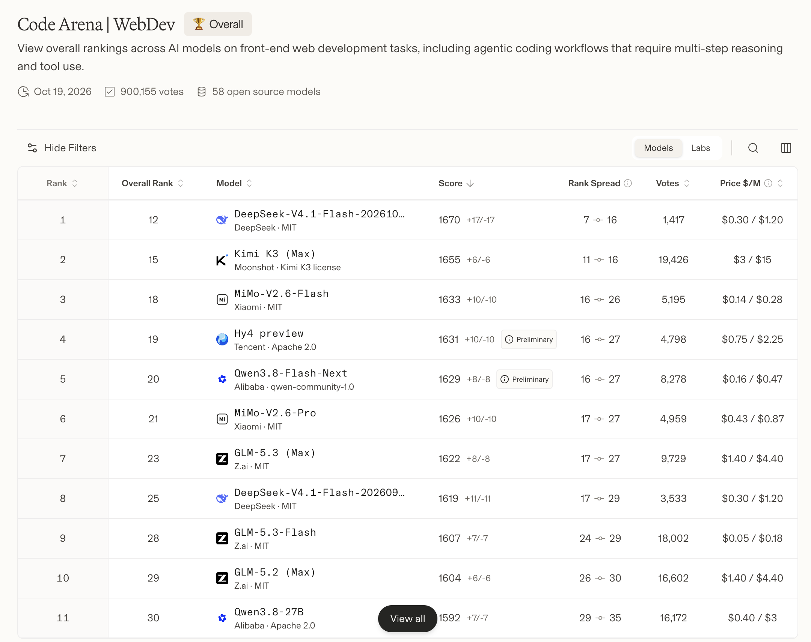This screenshot has width=811, height=642.
Task: Click the Hy4 preview Tencent logo
Action: [222, 339]
